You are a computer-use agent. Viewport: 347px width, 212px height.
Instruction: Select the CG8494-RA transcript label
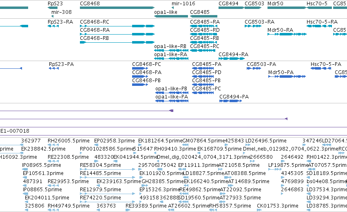[x=233, y=55]
